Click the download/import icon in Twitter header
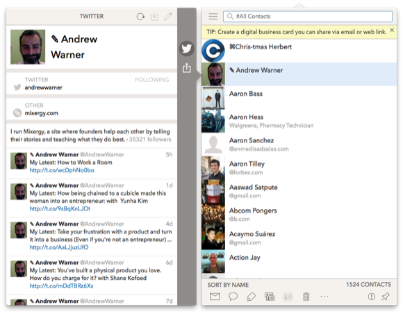Image resolution: width=403 pixels, height=314 pixels. [x=154, y=17]
